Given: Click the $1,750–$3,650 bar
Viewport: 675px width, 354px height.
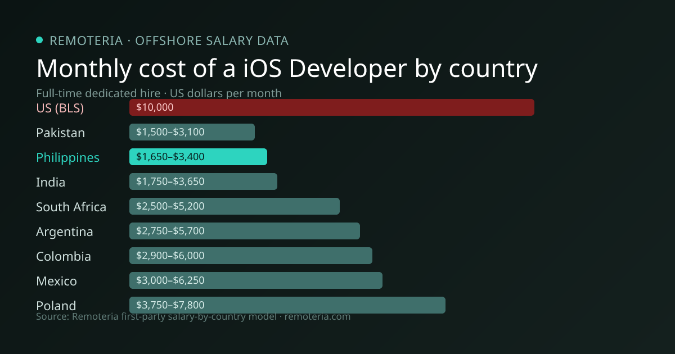Looking at the screenshot, I should point(203,181).
